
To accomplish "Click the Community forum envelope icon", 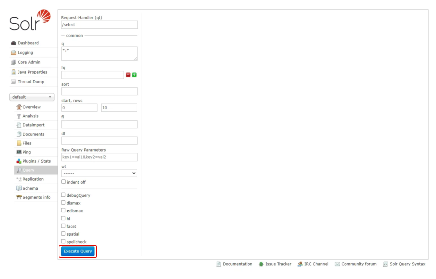I will pyautogui.click(x=337, y=264).
